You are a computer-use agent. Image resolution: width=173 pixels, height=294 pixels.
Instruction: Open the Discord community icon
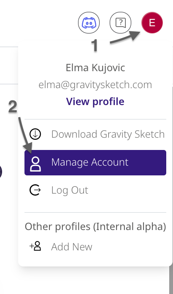click(89, 23)
